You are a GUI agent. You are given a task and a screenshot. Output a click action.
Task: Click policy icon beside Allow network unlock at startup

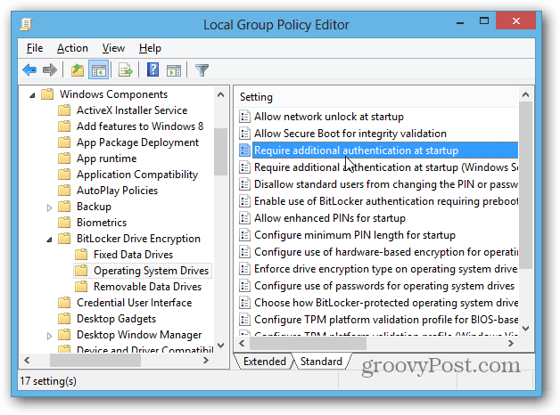pos(244,117)
